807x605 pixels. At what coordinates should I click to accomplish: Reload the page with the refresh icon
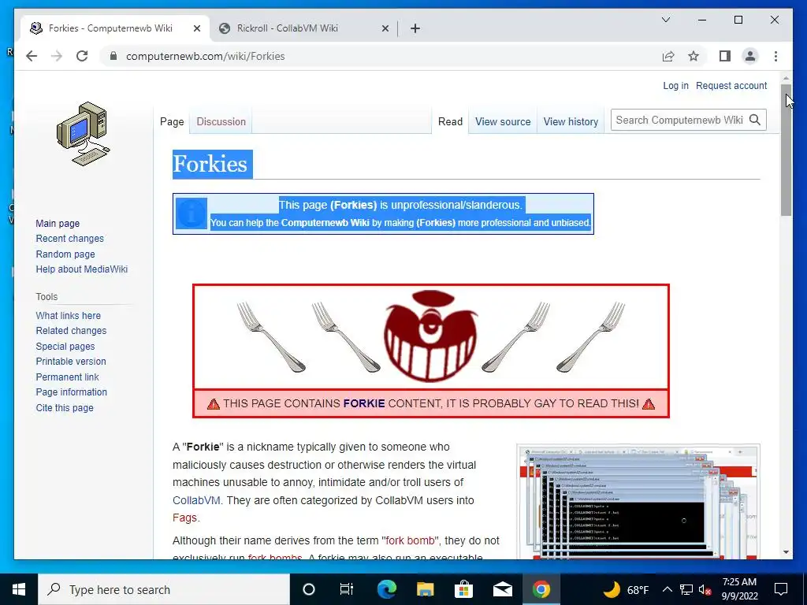pyautogui.click(x=82, y=56)
